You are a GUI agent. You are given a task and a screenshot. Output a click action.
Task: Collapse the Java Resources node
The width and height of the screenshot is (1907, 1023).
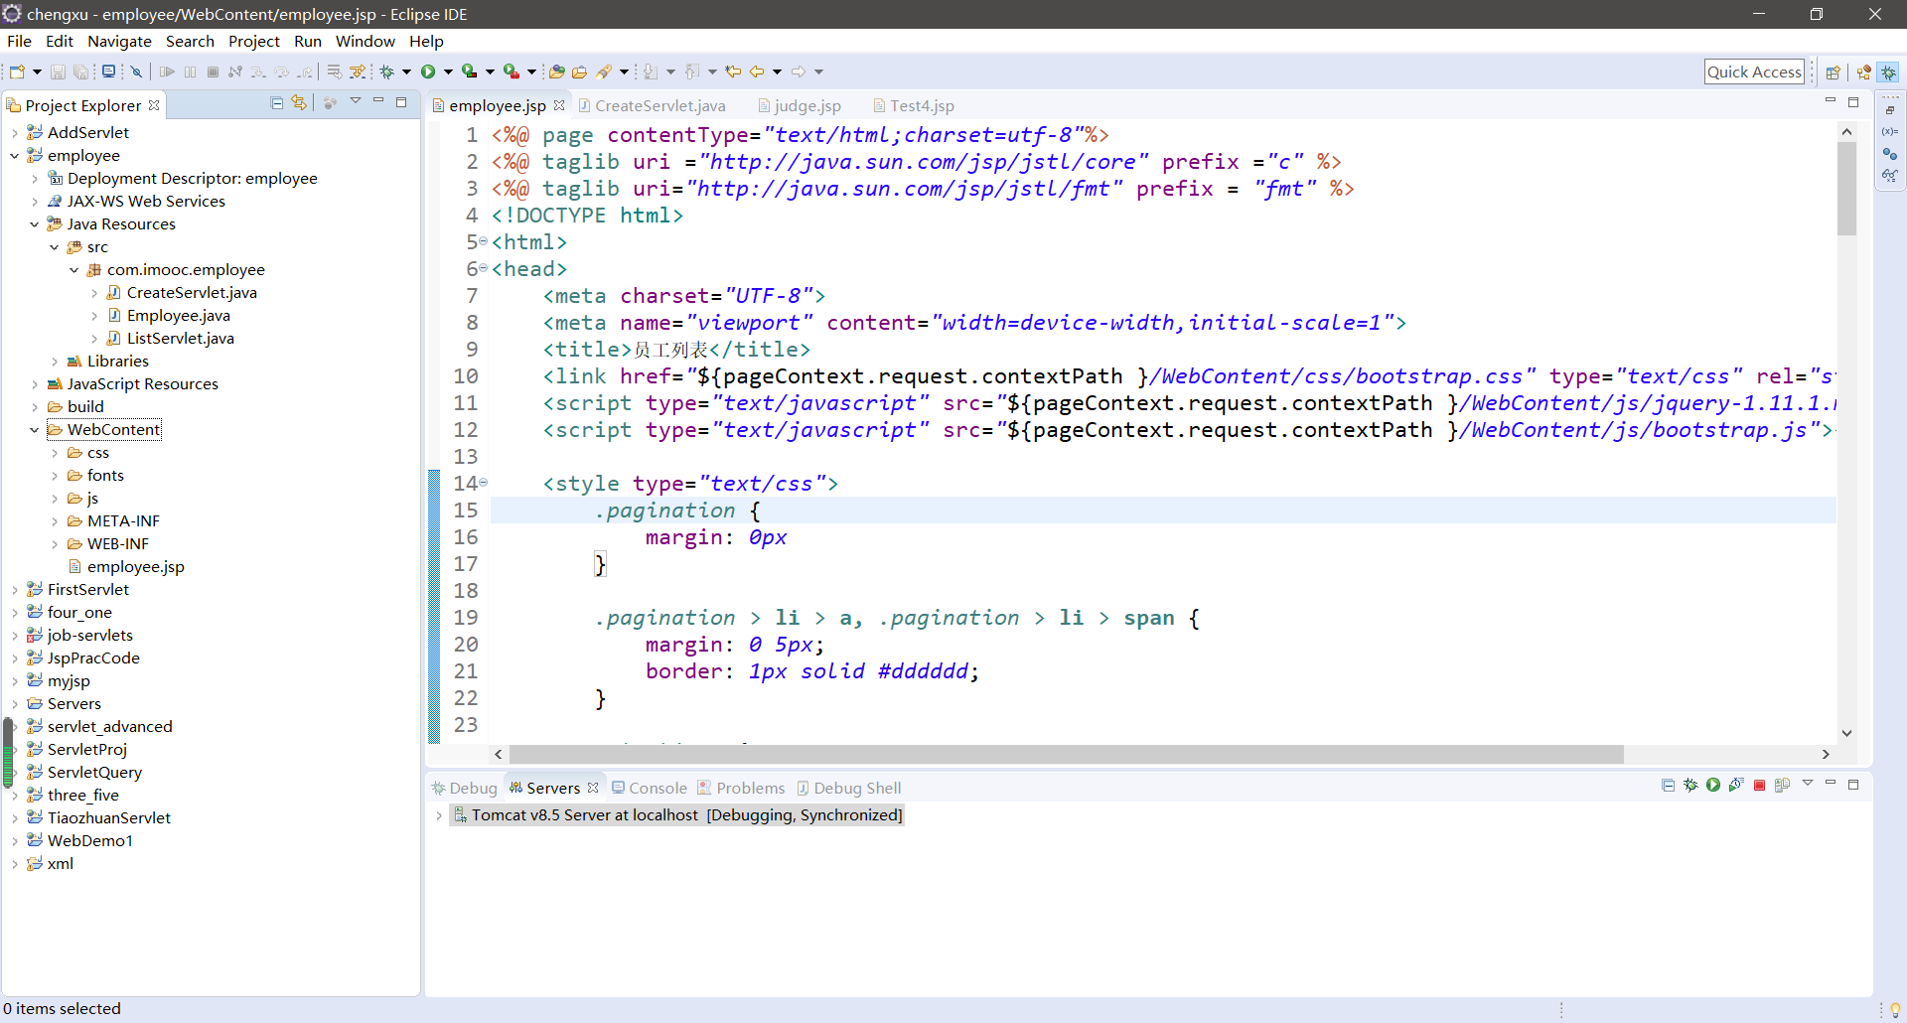pos(35,224)
